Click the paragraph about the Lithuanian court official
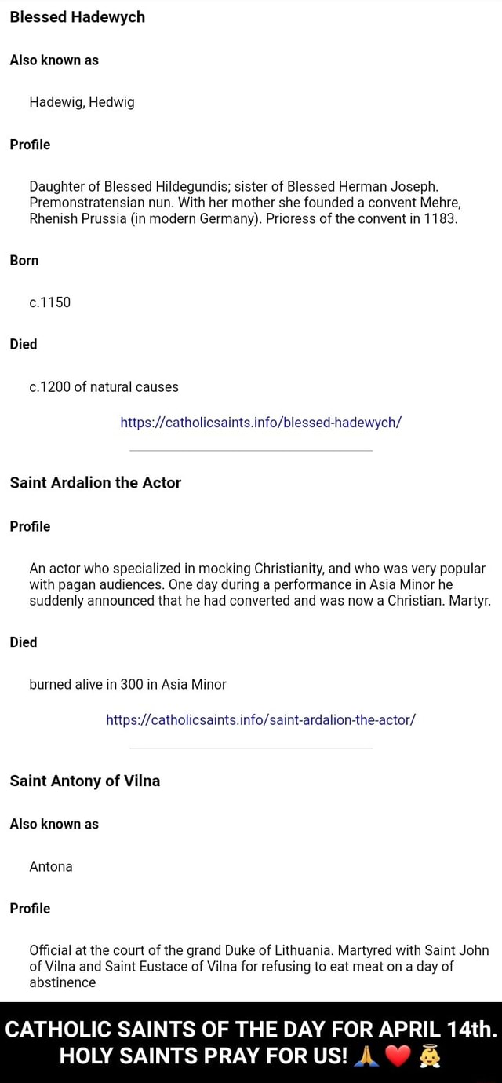Screen dimensions: 502x1083 coord(259,966)
